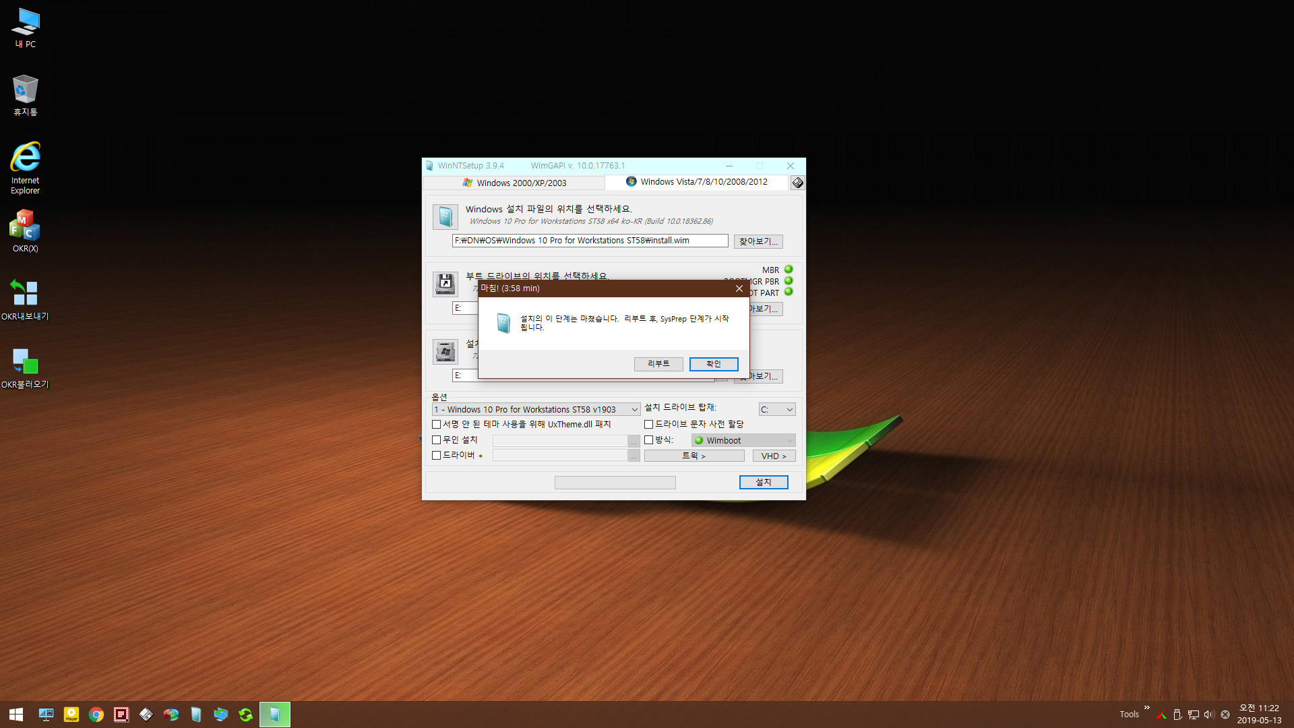Click the boot drive floppy icon
Screen dimensions: 1294x728
pyautogui.click(x=445, y=284)
